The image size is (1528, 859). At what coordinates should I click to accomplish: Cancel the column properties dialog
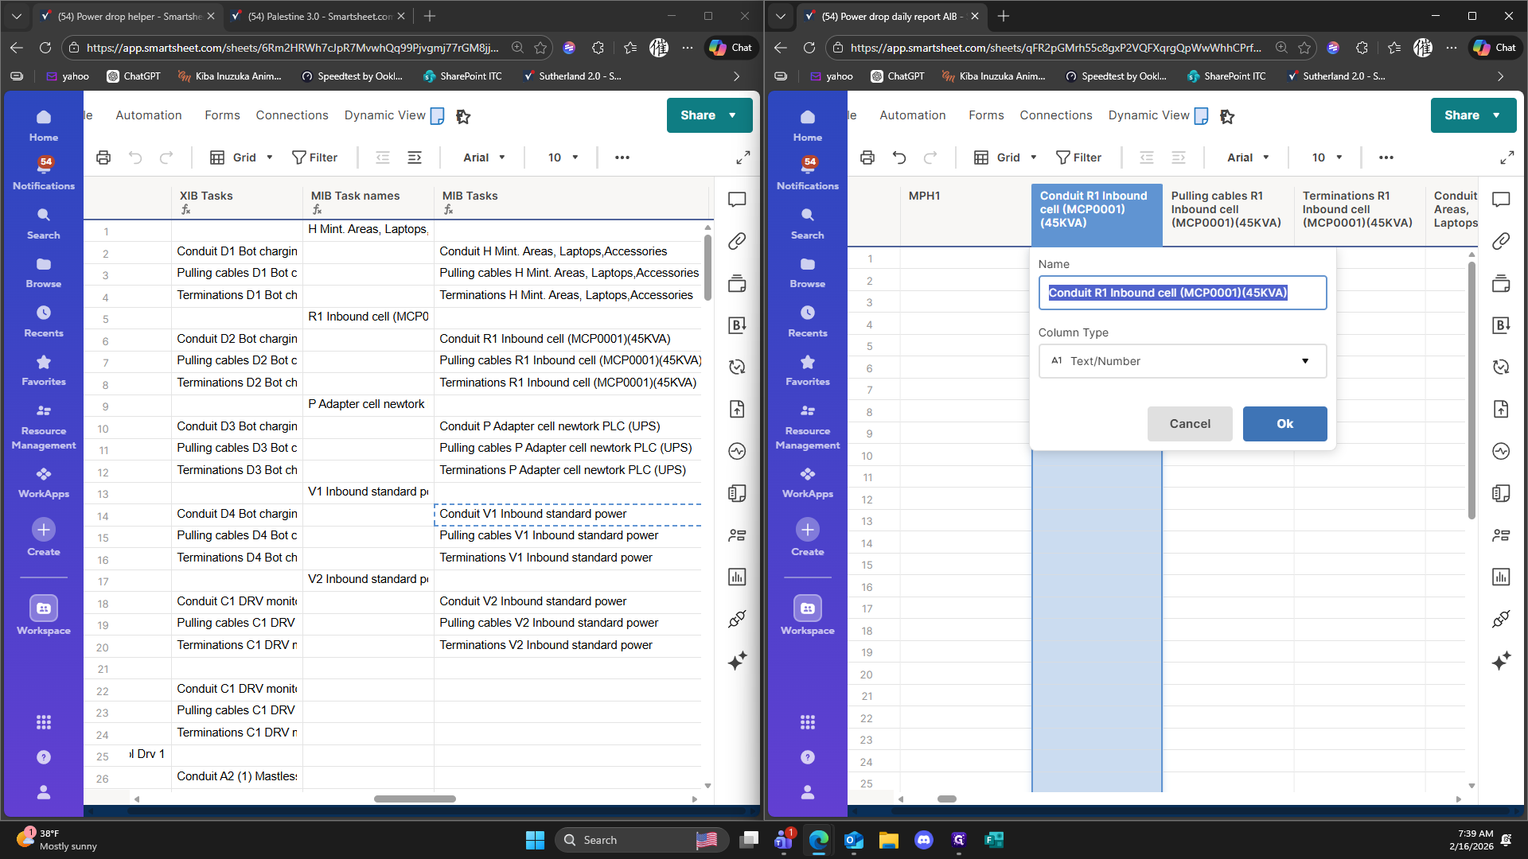click(1190, 424)
